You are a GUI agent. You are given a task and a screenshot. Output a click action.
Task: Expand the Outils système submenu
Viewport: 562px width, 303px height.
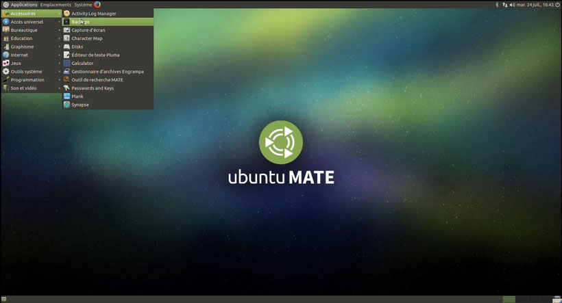click(x=32, y=72)
